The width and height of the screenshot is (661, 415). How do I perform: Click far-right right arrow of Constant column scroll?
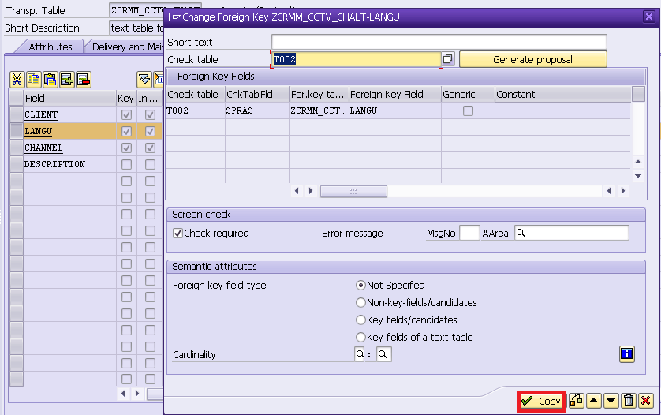(x=623, y=191)
